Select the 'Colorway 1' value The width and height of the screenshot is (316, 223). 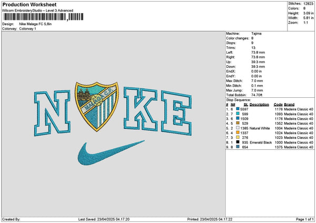pyautogui.click(x=27, y=29)
